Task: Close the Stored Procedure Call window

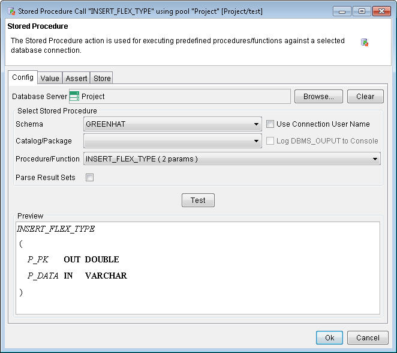Action: [x=381, y=11]
